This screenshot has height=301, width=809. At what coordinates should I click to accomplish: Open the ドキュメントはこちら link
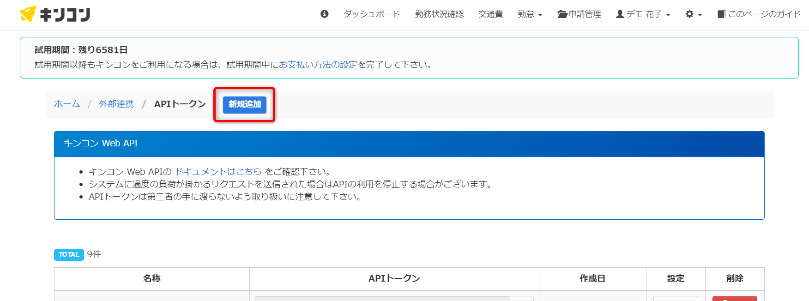218,172
